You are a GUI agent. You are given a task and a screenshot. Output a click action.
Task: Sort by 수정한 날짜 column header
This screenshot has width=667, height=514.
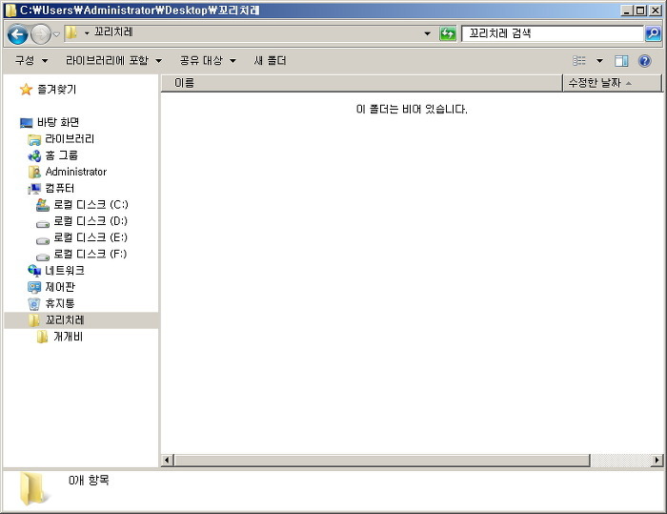click(x=612, y=83)
